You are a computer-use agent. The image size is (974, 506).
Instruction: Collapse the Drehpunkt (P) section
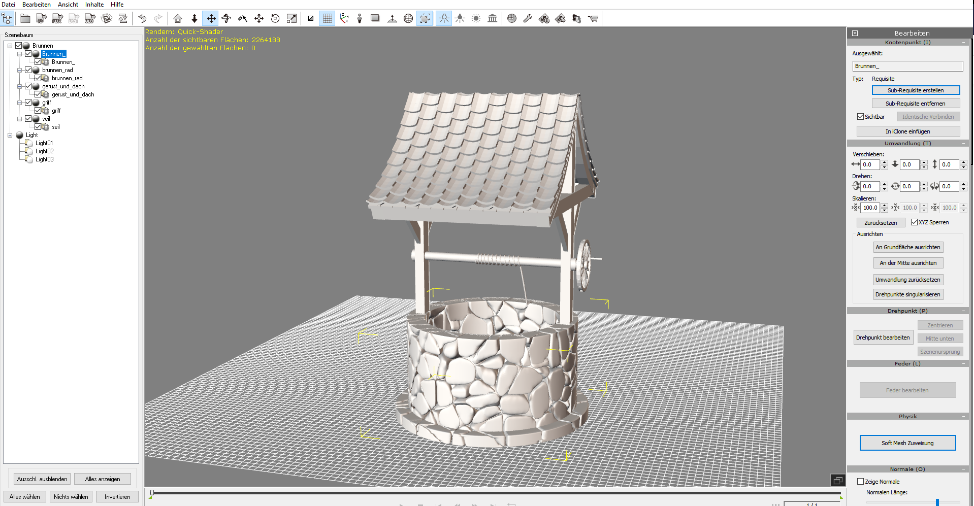click(x=963, y=311)
